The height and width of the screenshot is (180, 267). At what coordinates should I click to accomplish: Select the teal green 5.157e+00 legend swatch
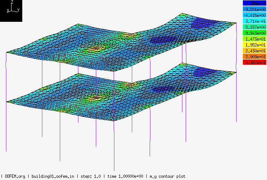coord(254,27)
